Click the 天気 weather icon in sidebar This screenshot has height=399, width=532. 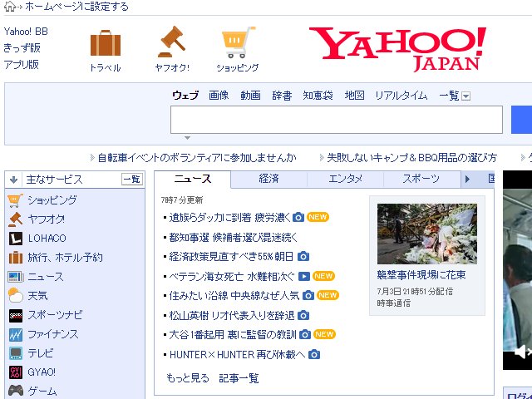(15, 296)
